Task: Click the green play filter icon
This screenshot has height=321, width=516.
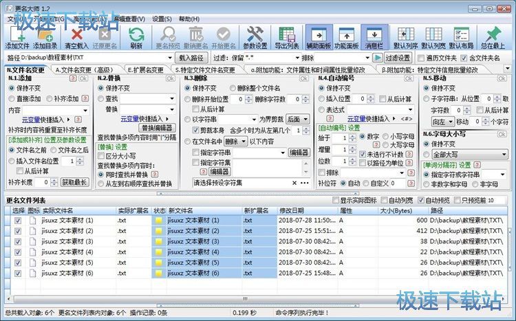Action: coord(378,58)
